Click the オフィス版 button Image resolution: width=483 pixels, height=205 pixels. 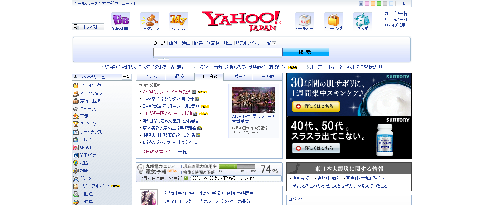pos(88,27)
